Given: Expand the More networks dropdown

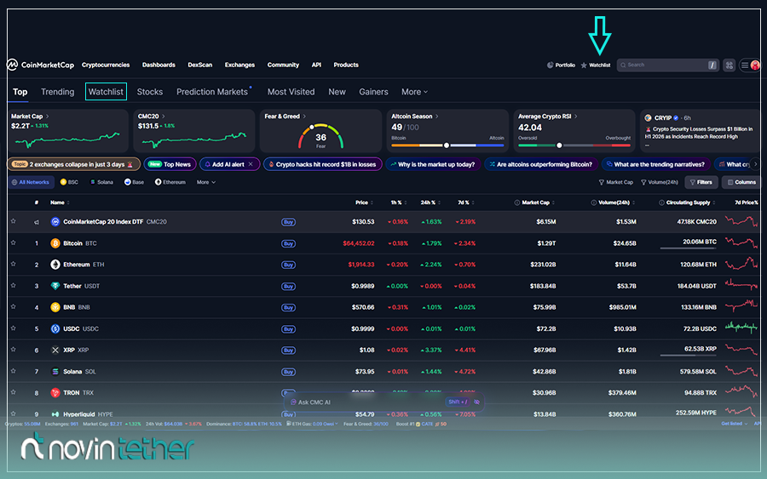Looking at the screenshot, I should [206, 182].
